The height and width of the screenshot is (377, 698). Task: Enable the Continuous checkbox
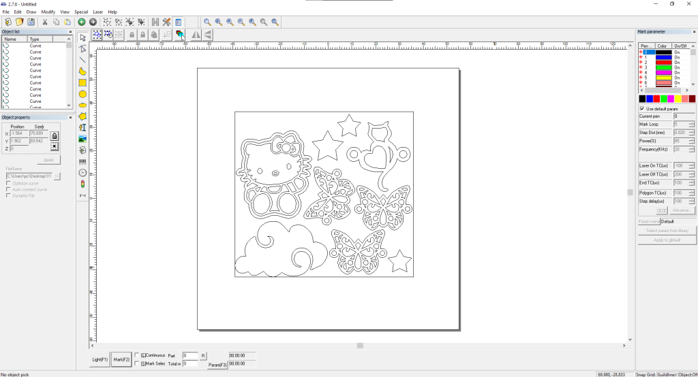[x=137, y=355]
